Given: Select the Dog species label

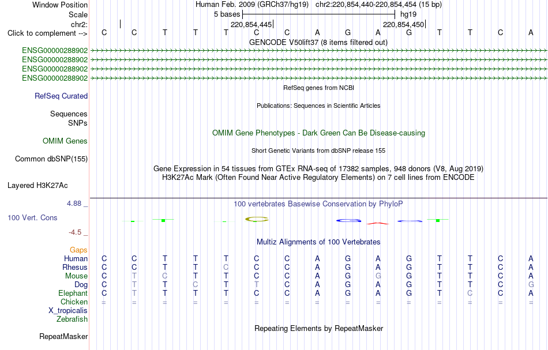Looking at the screenshot, I should 81,285.
